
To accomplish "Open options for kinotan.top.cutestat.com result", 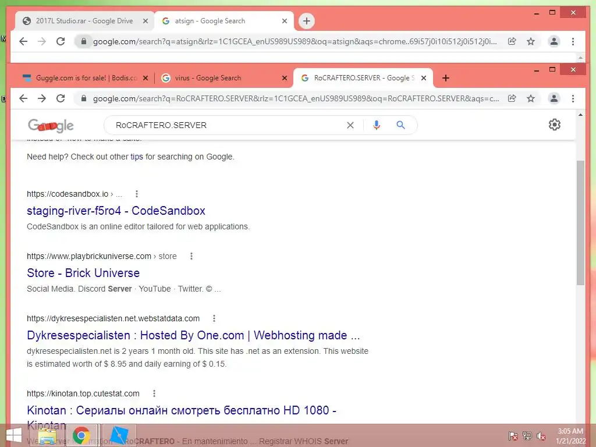I will (154, 393).
